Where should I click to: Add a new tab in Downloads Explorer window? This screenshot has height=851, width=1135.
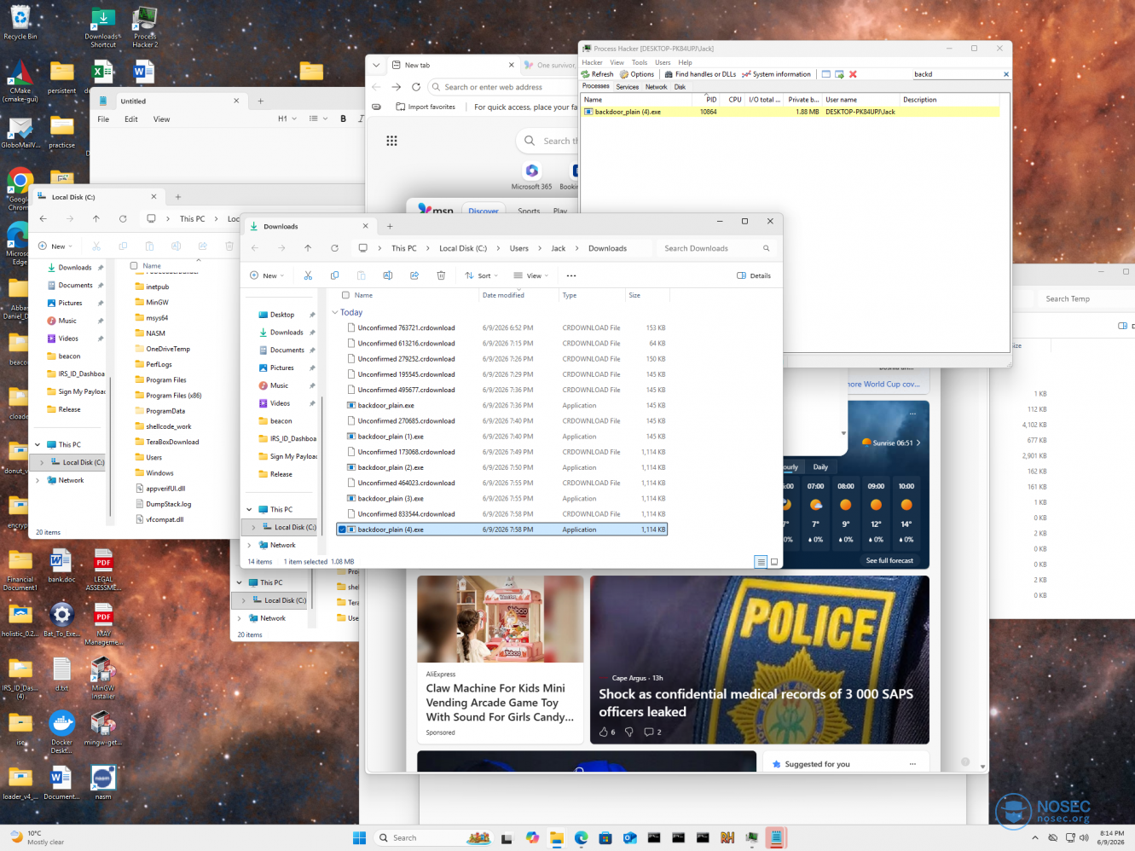390,226
